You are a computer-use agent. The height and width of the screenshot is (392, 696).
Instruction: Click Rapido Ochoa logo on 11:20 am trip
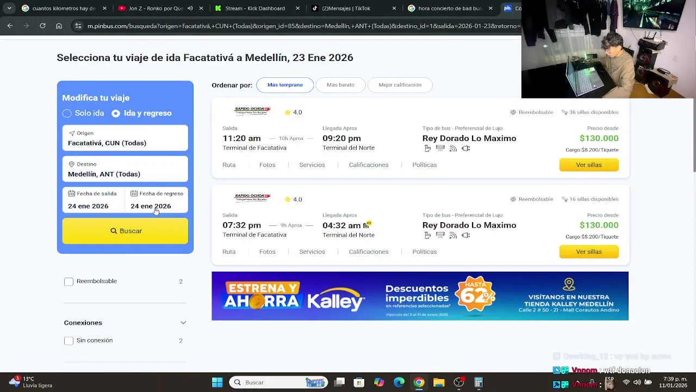pyautogui.click(x=252, y=111)
